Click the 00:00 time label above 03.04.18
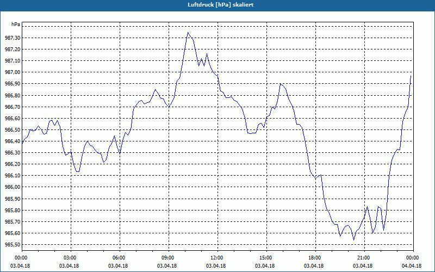This screenshot has width=435, height=272. [x=21, y=257]
